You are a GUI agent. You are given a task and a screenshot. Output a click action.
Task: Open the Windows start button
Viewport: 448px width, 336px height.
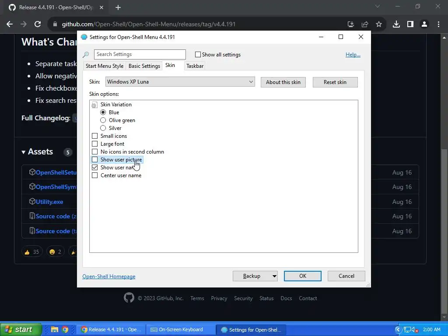pos(20,329)
